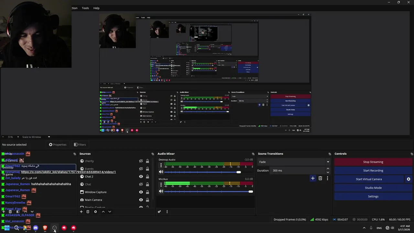Viewport: 414px width, 233px height.
Task: Open the Tools menu
Action: click(85, 8)
